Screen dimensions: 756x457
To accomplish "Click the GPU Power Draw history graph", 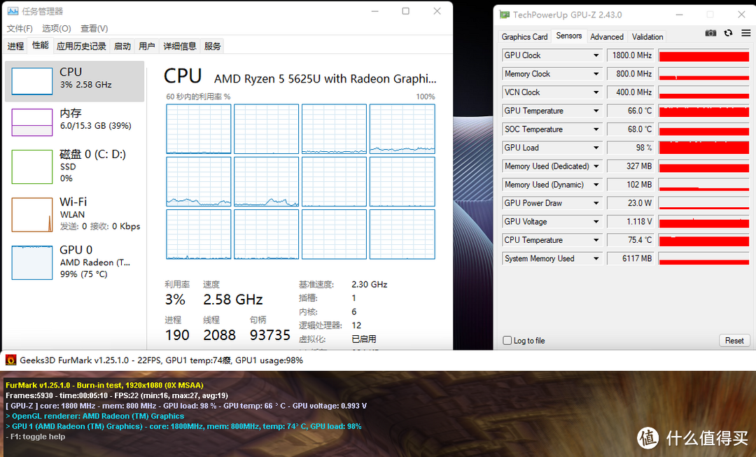I will pos(704,203).
